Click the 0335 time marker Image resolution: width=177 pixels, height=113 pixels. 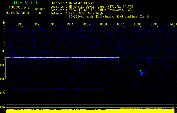87,24
